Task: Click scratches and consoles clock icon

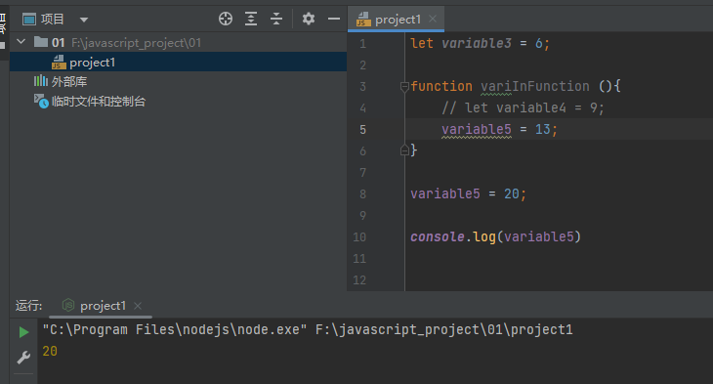Action: tap(41, 102)
